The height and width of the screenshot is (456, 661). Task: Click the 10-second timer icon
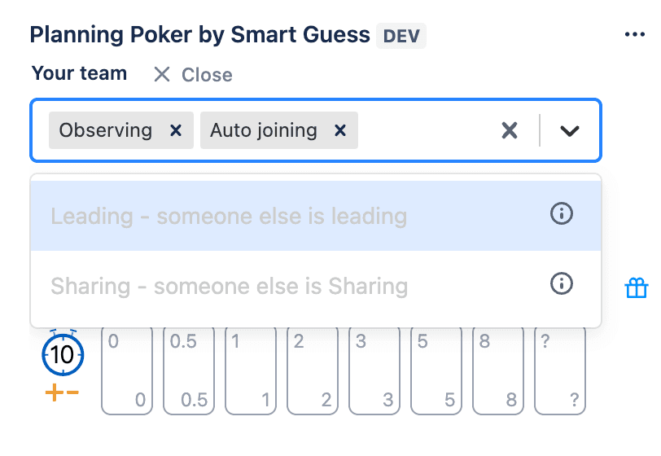pyautogui.click(x=63, y=353)
